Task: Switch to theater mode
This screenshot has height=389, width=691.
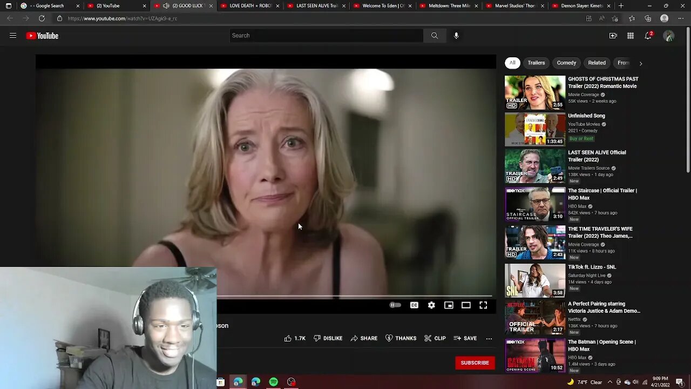Action: pos(466,305)
